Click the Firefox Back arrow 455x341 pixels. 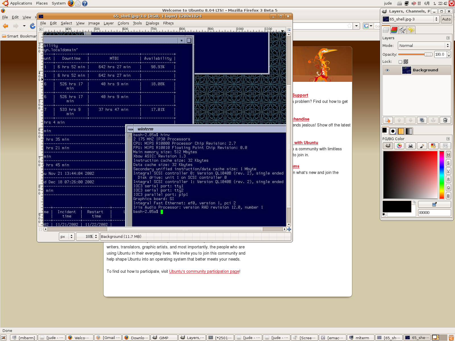pos(6,26)
